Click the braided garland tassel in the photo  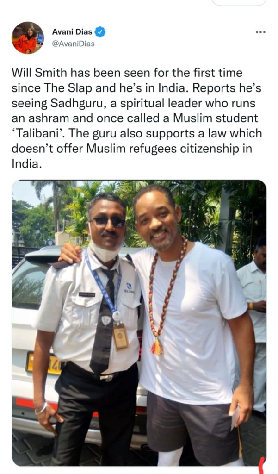[156, 346]
